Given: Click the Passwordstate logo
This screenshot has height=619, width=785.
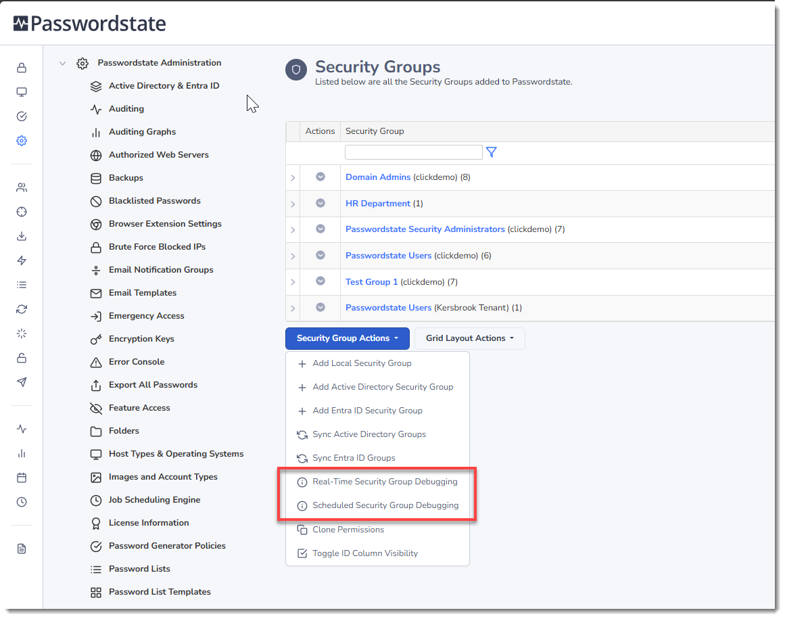Looking at the screenshot, I should 90,24.
